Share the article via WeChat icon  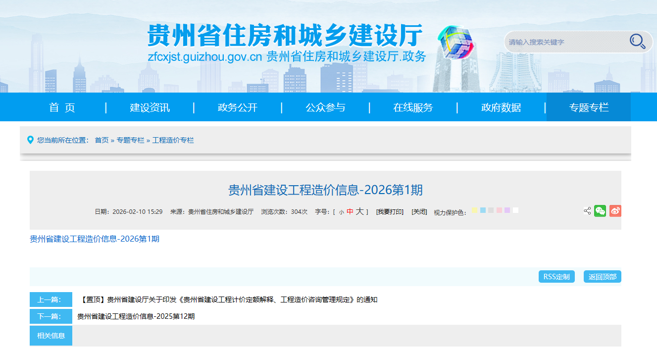pos(600,211)
